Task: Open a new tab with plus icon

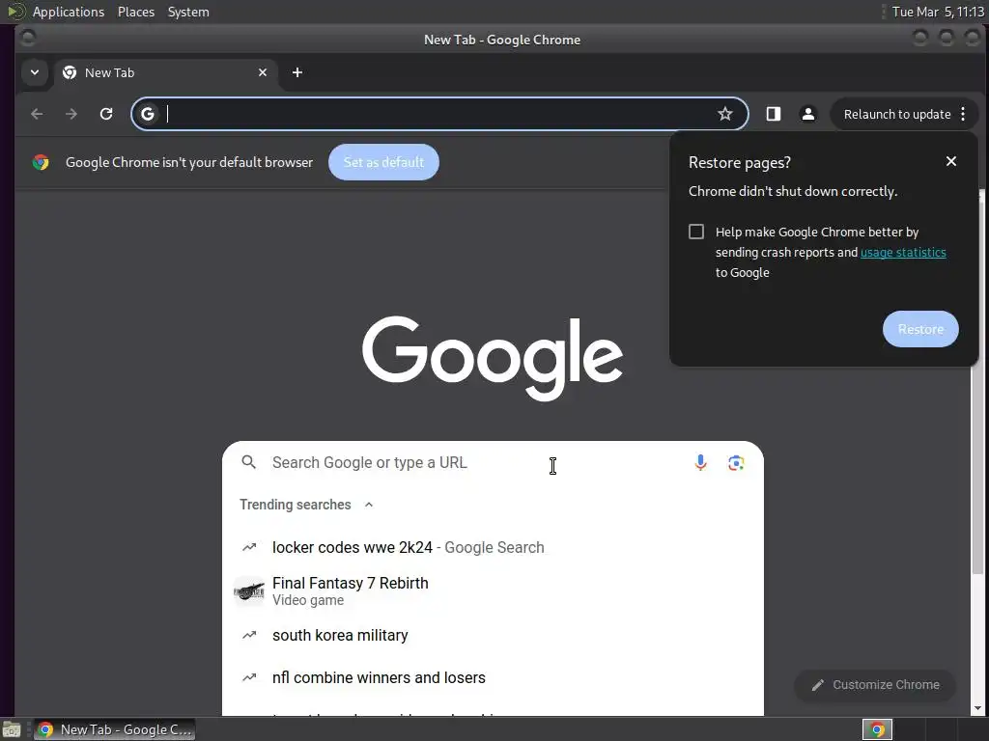Action: coord(297,72)
